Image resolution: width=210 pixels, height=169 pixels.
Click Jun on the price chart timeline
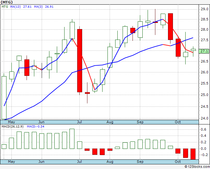tap(41, 122)
